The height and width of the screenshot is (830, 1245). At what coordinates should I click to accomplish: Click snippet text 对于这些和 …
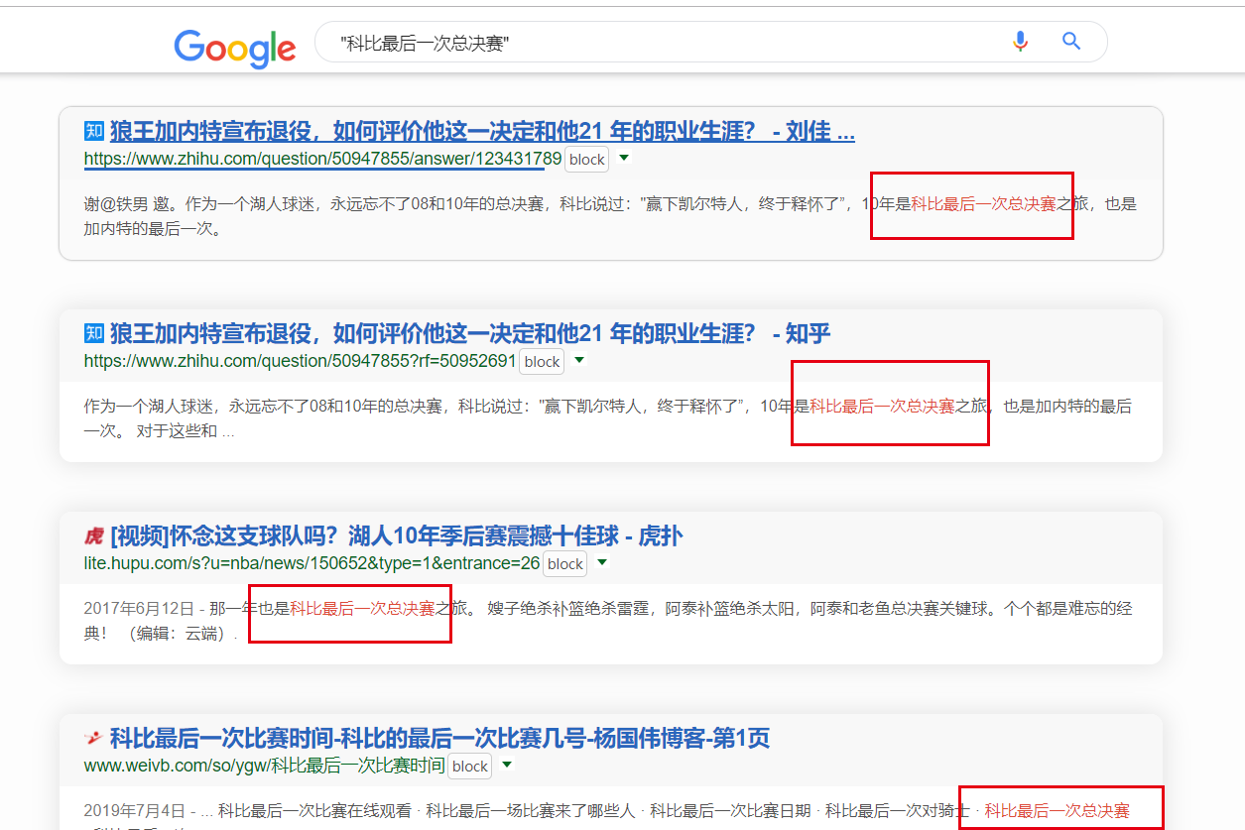coord(186,431)
